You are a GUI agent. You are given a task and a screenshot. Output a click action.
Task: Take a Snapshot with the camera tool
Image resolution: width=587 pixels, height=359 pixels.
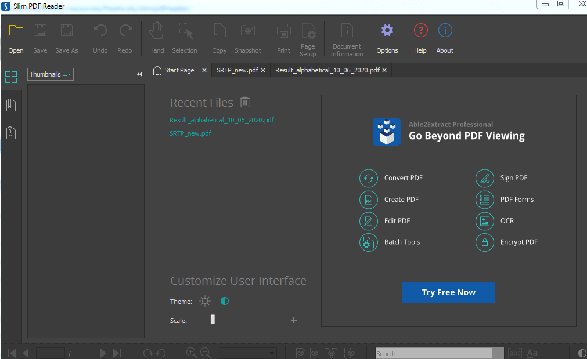click(x=248, y=30)
